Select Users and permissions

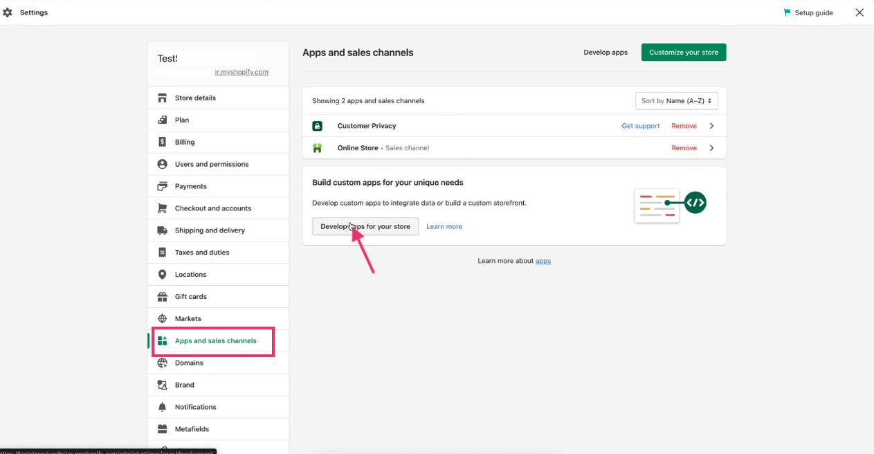[218, 164]
